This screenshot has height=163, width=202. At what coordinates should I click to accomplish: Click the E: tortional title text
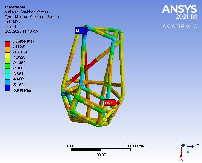(15, 7)
